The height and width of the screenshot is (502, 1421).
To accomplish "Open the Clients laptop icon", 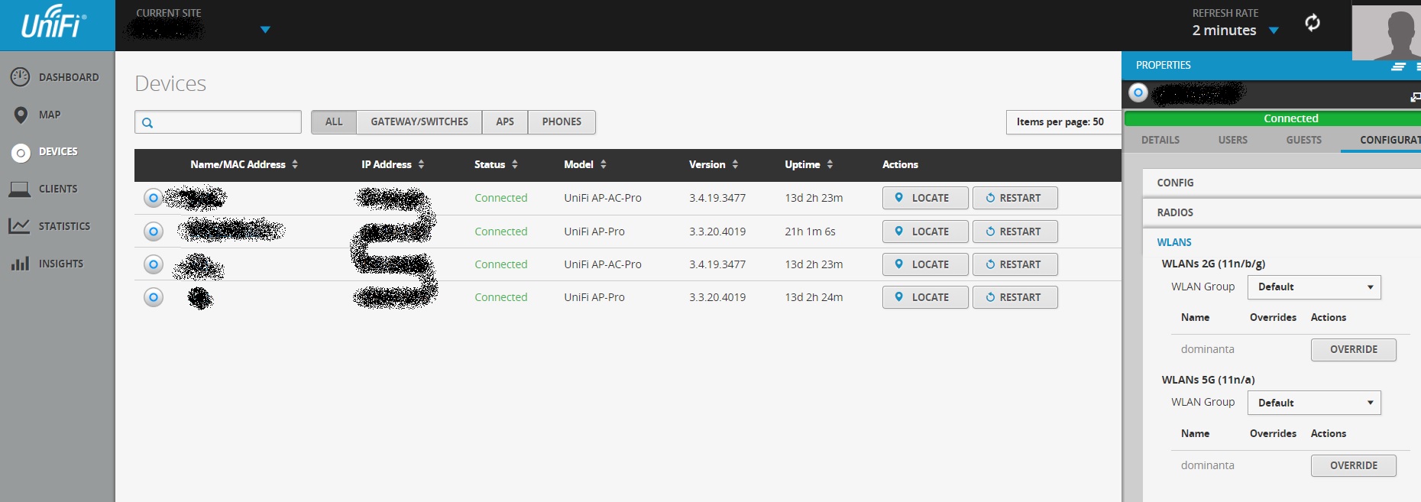I will pyautogui.click(x=19, y=189).
